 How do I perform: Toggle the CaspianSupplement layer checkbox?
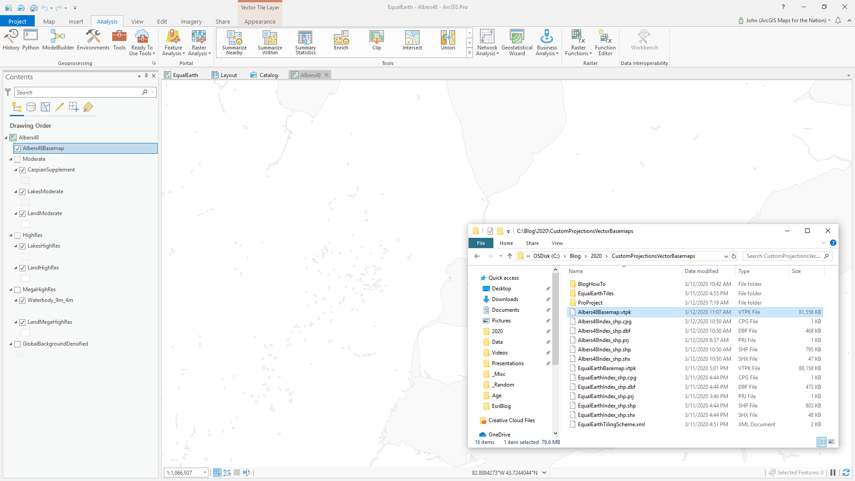pyautogui.click(x=22, y=170)
